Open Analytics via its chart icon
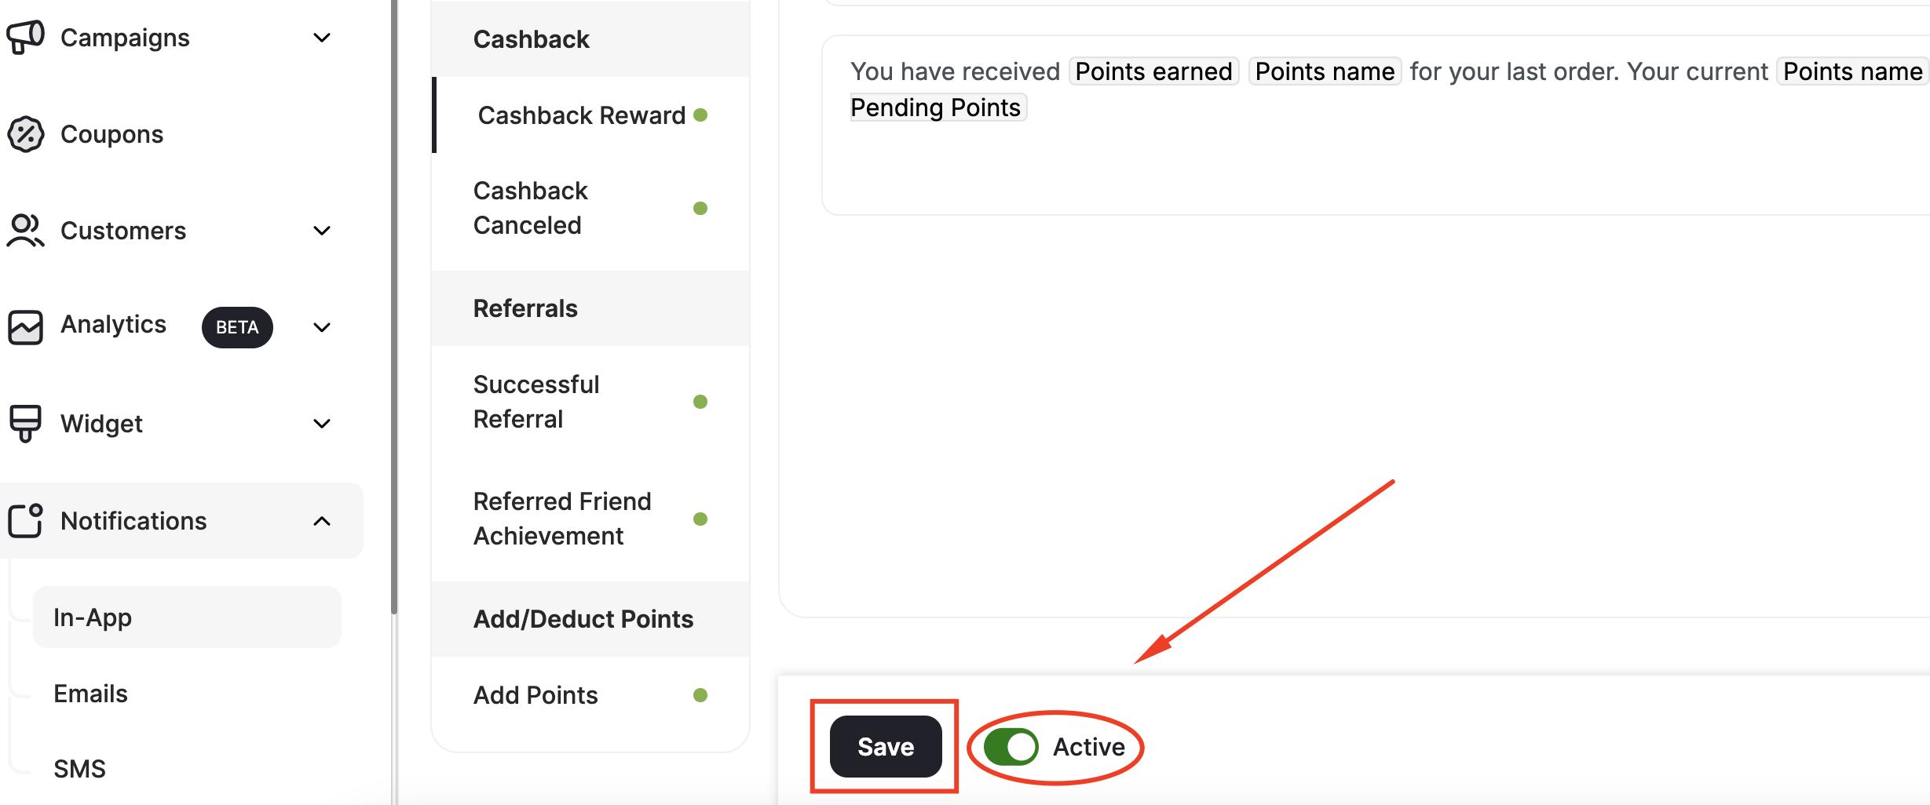 [24, 327]
